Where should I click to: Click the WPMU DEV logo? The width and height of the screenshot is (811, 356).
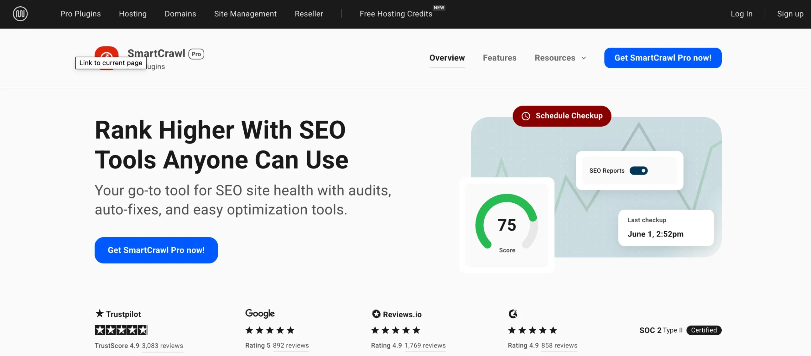pyautogui.click(x=20, y=14)
